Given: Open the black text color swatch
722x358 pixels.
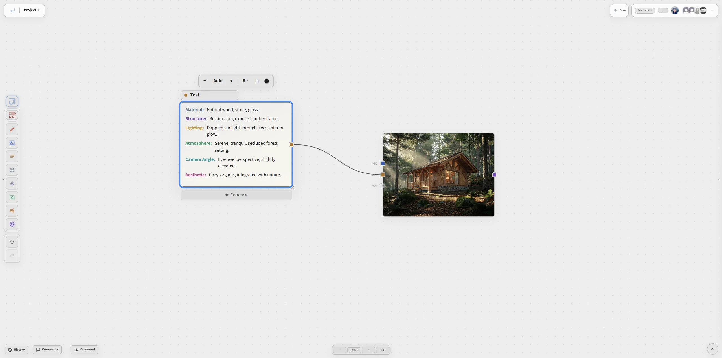Looking at the screenshot, I should (267, 81).
